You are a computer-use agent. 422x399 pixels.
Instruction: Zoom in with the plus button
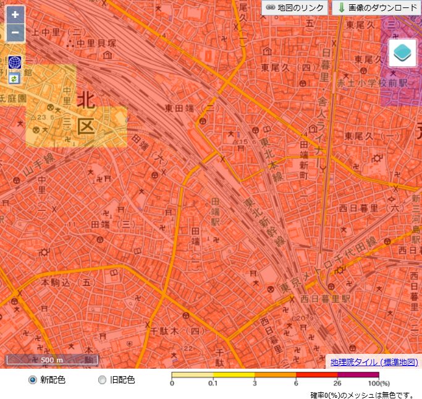pyautogui.click(x=15, y=15)
